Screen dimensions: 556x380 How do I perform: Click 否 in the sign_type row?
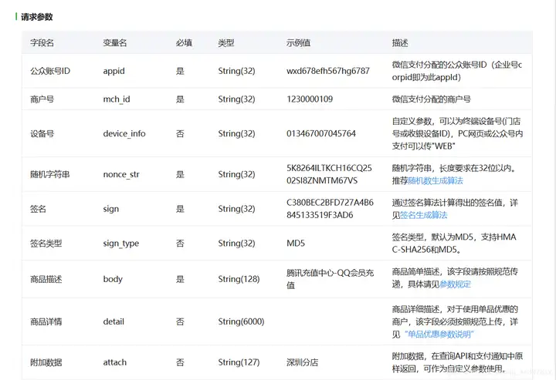(180, 244)
